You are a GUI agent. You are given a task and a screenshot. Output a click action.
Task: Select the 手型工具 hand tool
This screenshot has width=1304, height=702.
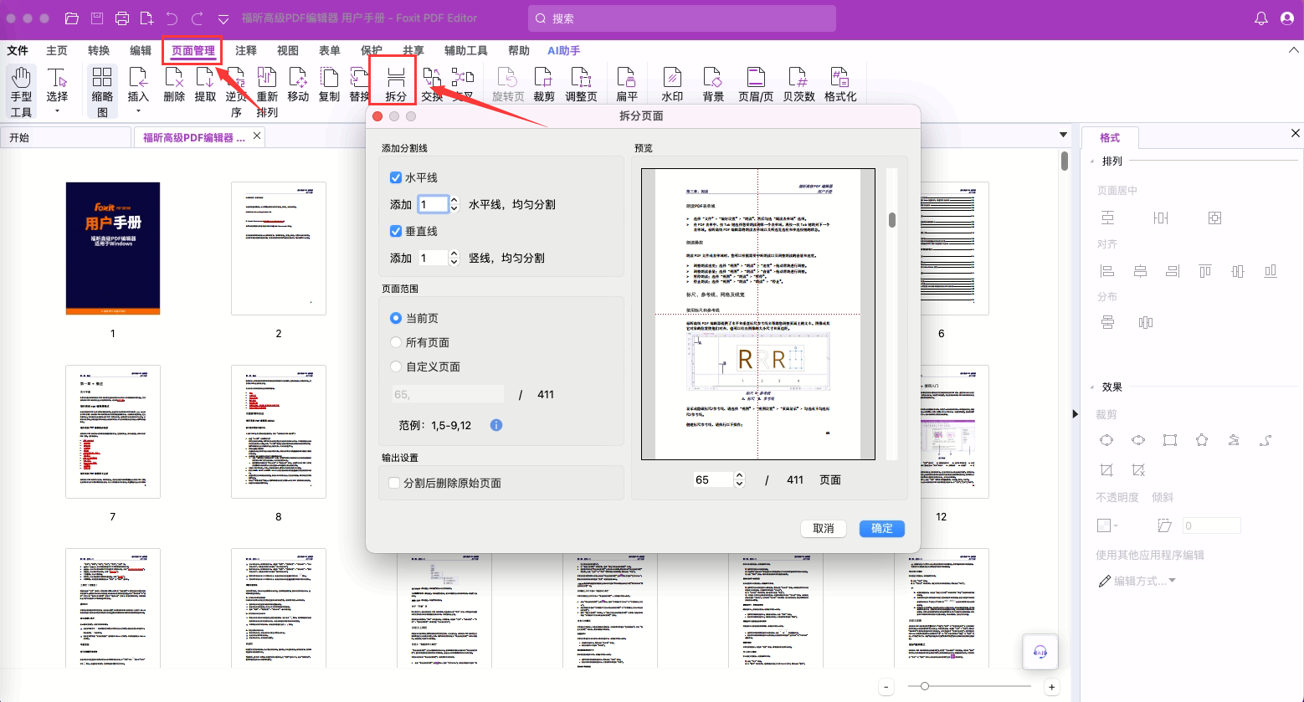[x=21, y=91]
